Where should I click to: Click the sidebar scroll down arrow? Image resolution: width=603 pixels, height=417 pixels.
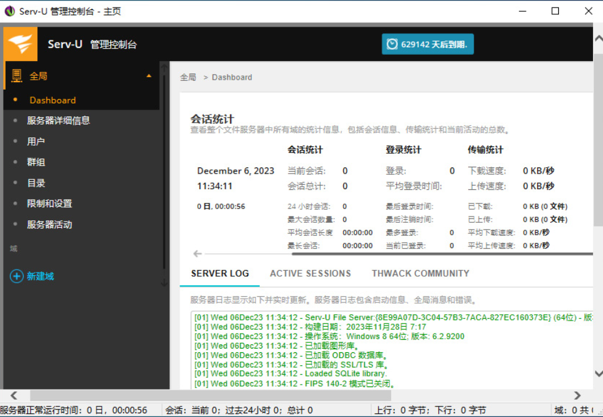click(x=164, y=283)
